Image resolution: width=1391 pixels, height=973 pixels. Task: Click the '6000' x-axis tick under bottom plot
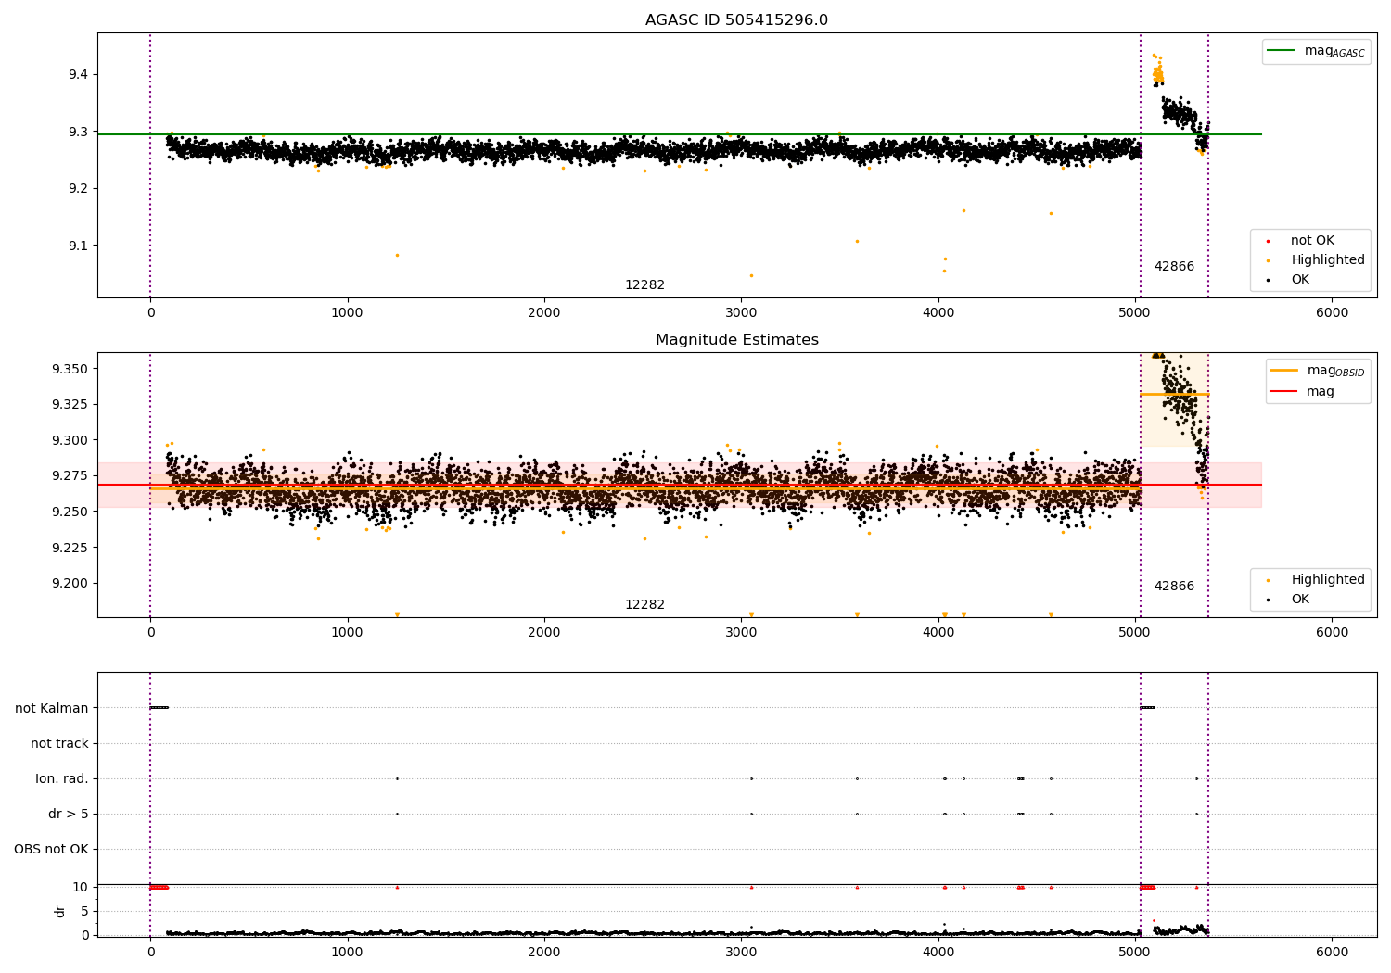1333,952
